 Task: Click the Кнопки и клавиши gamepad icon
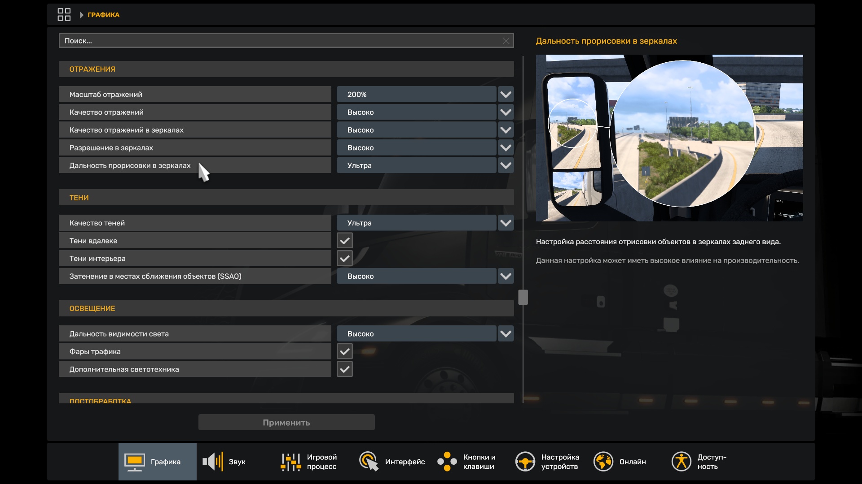[x=447, y=462]
